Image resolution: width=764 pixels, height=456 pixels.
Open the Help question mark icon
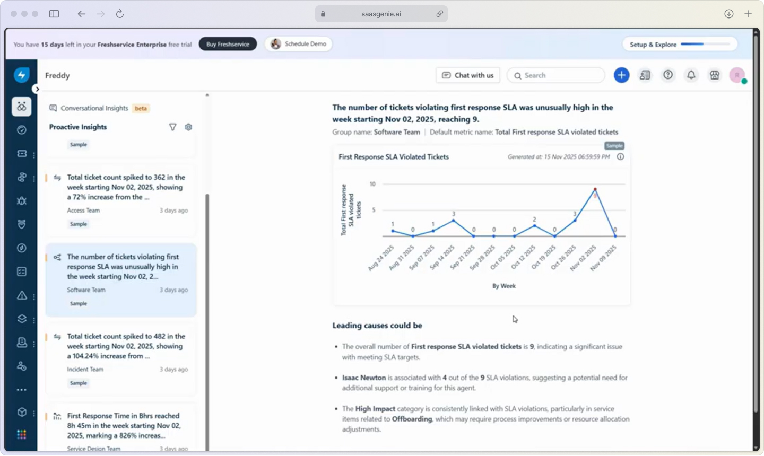[668, 75]
